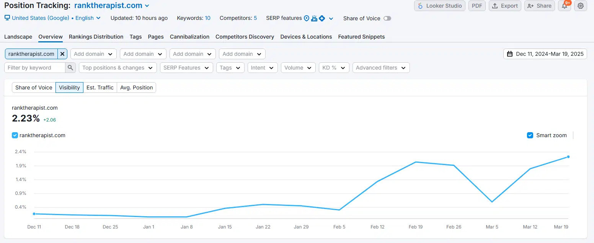Open Volume filter dropdown
This screenshot has height=243, width=594.
pos(298,68)
